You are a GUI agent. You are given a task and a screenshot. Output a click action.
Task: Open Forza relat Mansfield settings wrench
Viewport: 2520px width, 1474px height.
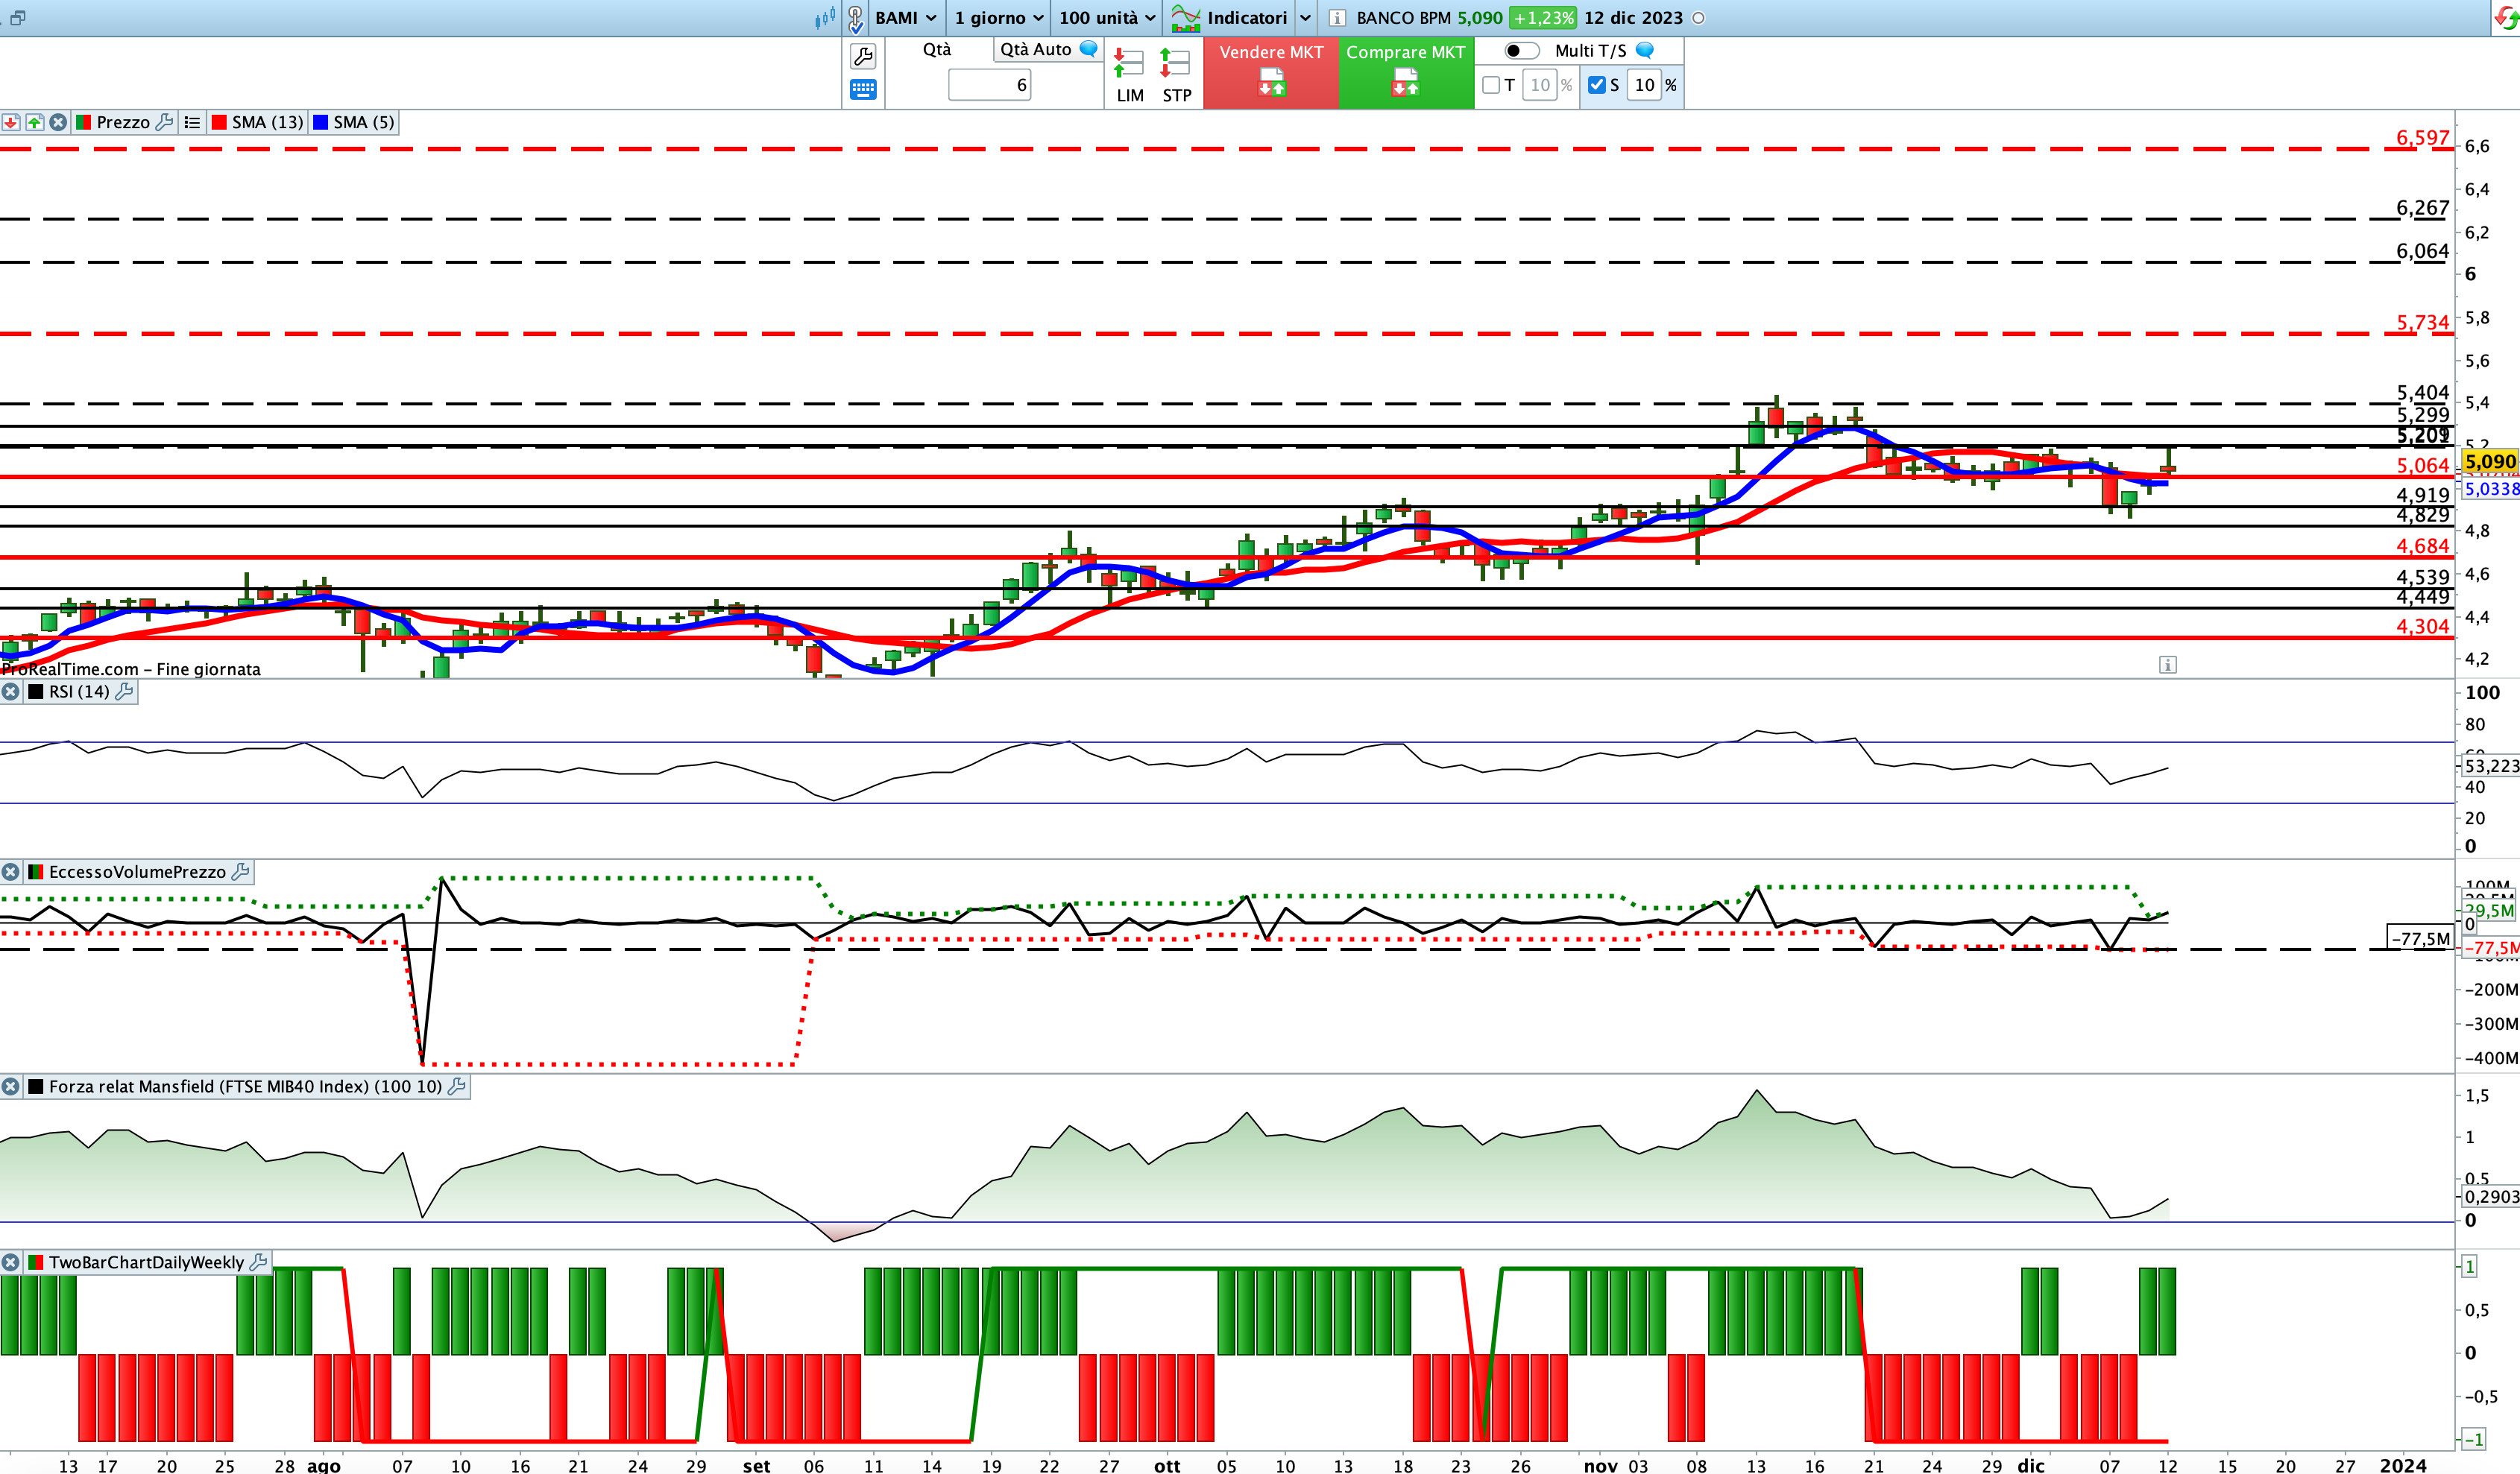click(456, 1086)
